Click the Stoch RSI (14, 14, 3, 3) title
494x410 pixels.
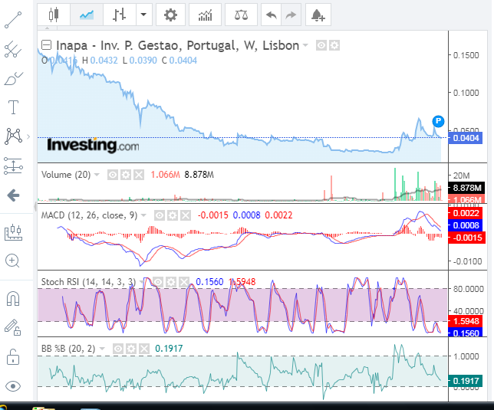(x=88, y=282)
